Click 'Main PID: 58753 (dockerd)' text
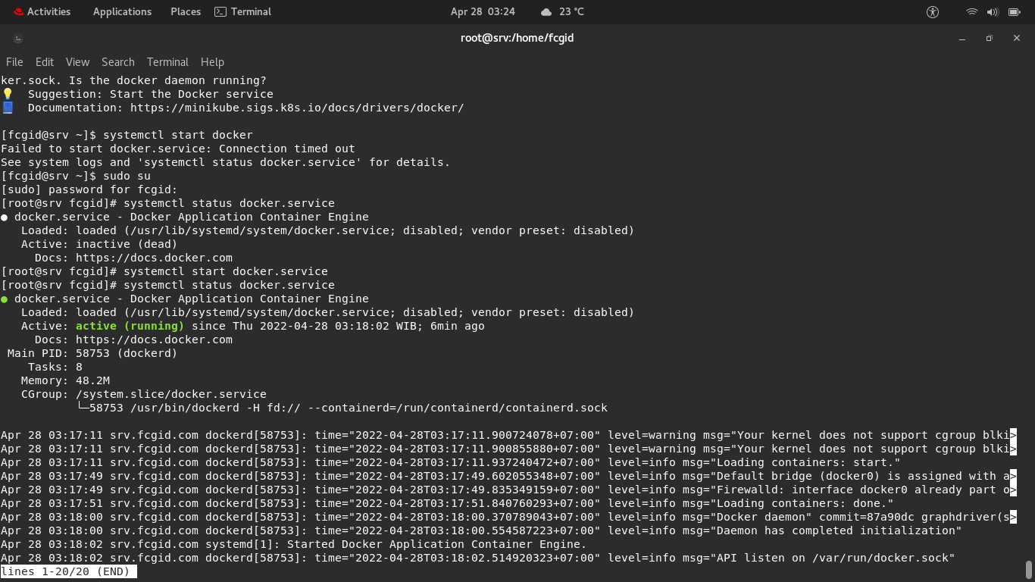This screenshot has width=1035, height=582. (x=92, y=353)
